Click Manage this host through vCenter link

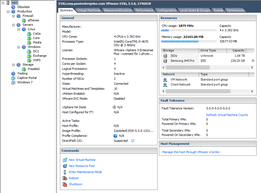191,152
